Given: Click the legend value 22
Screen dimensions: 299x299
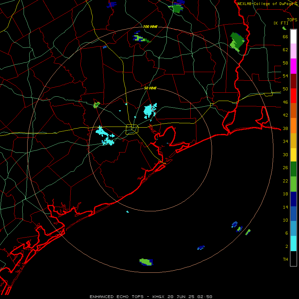Looking at the screenshot, I should point(285,181).
